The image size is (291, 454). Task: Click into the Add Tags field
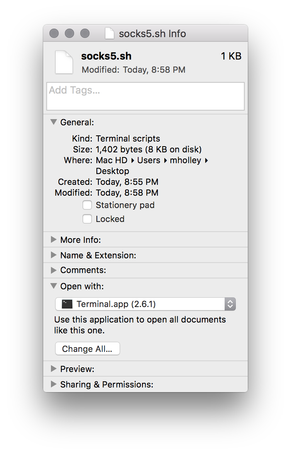(x=145, y=96)
